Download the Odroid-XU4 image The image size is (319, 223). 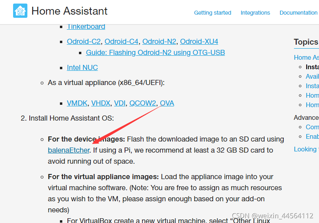[199, 42]
